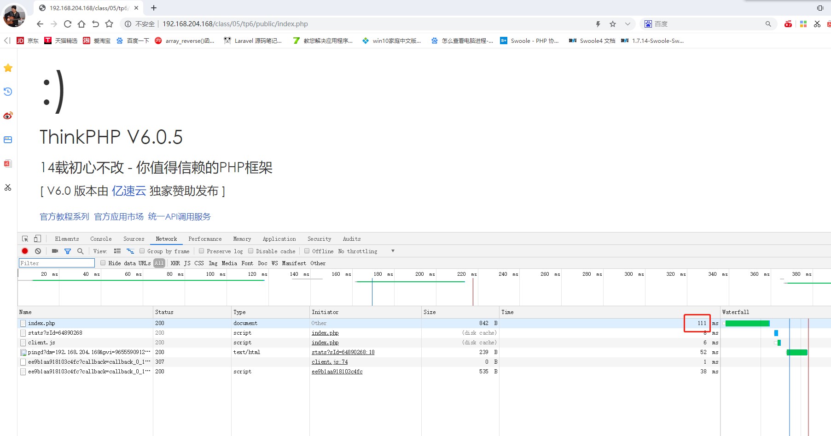Click the capture screenshots camera icon
The height and width of the screenshot is (436, 831).
tap(55, 251)
